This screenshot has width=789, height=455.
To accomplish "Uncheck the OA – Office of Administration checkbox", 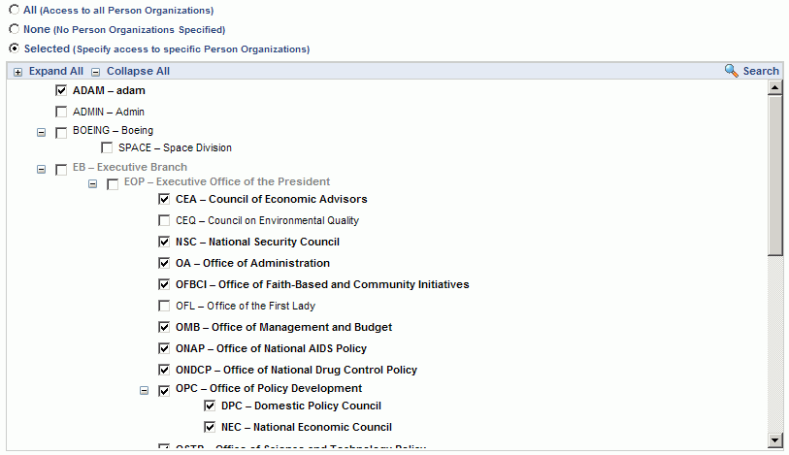I will point(164,263).
